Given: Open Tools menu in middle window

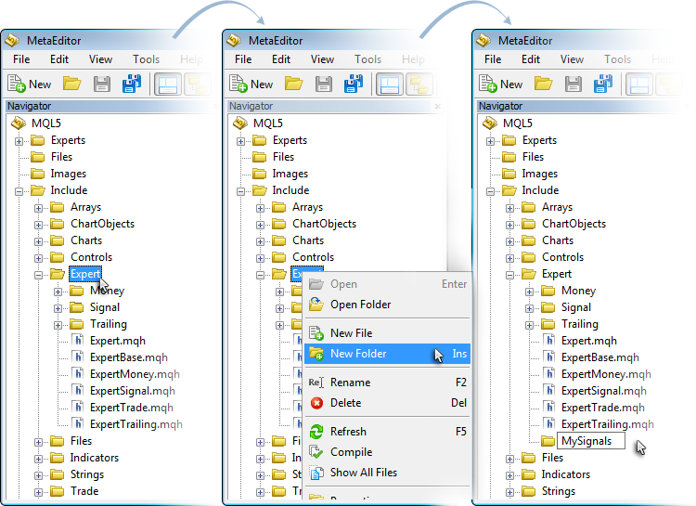Looking at the screenshot, I should pos(368,59).
